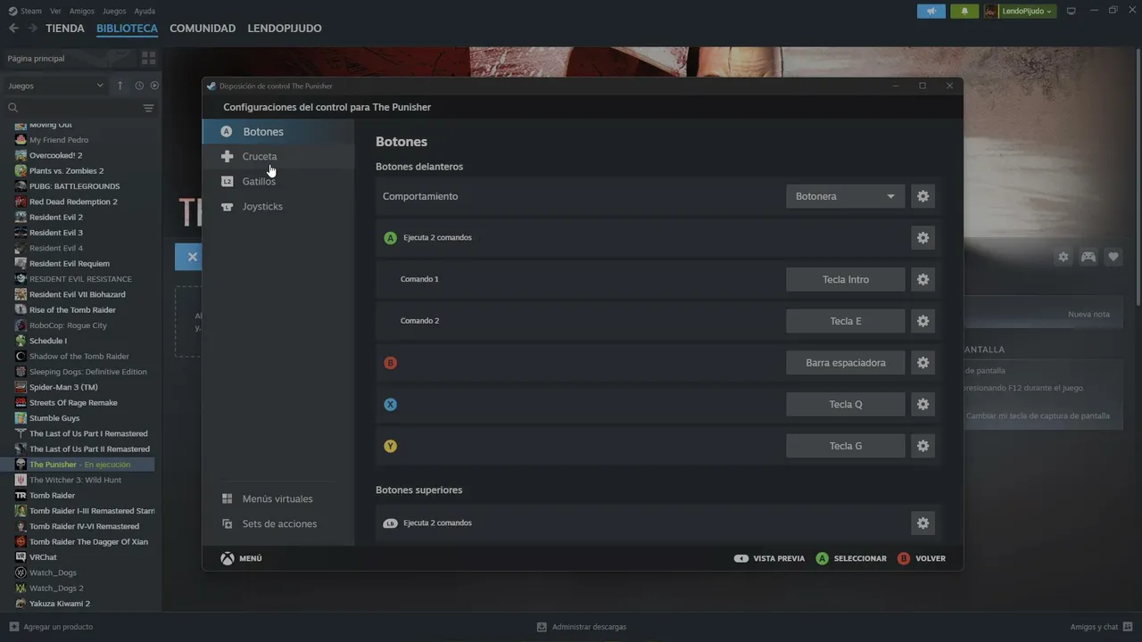Viewport: 1142px width, 642px height.
Task: Open Amigos y chat
Action: pyautogui.click(x=1101, y=627)
